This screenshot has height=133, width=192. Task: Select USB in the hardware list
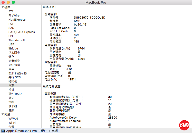pos(11,44)
